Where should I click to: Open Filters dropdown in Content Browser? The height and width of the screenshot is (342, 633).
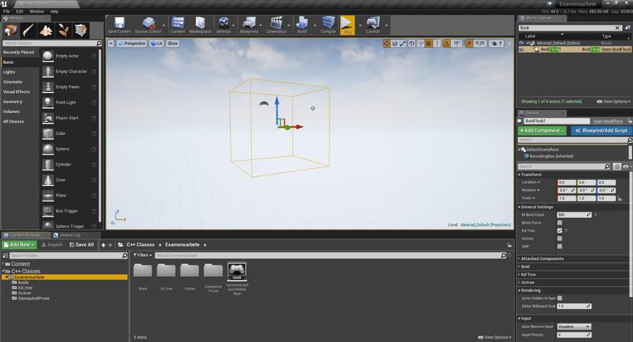coord(143,256)
